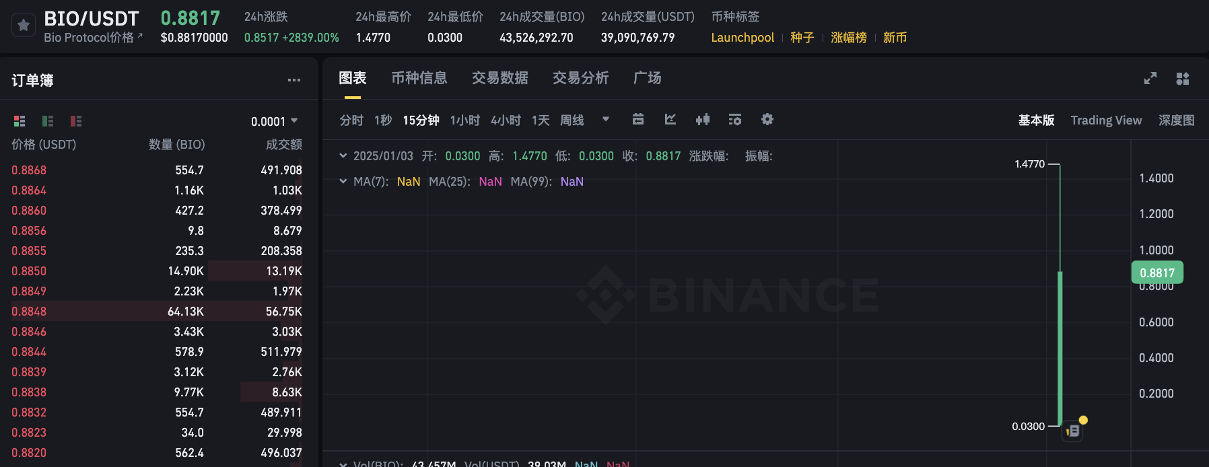Open the technical indicators icon

(734, 119)
